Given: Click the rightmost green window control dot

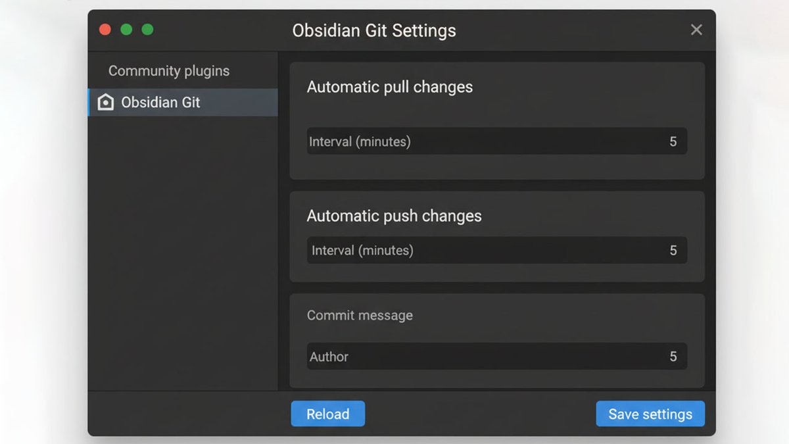Looking at the screenshot, I should 147,30.
